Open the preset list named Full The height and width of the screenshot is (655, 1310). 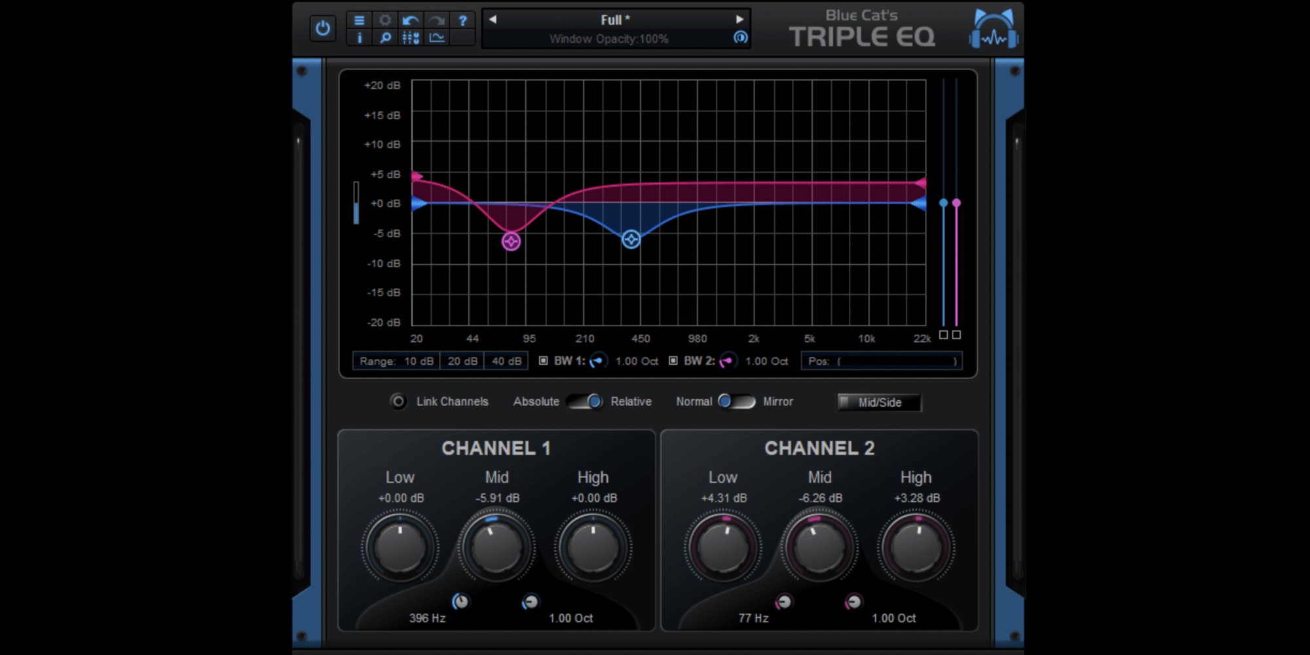tap(615, 20)
